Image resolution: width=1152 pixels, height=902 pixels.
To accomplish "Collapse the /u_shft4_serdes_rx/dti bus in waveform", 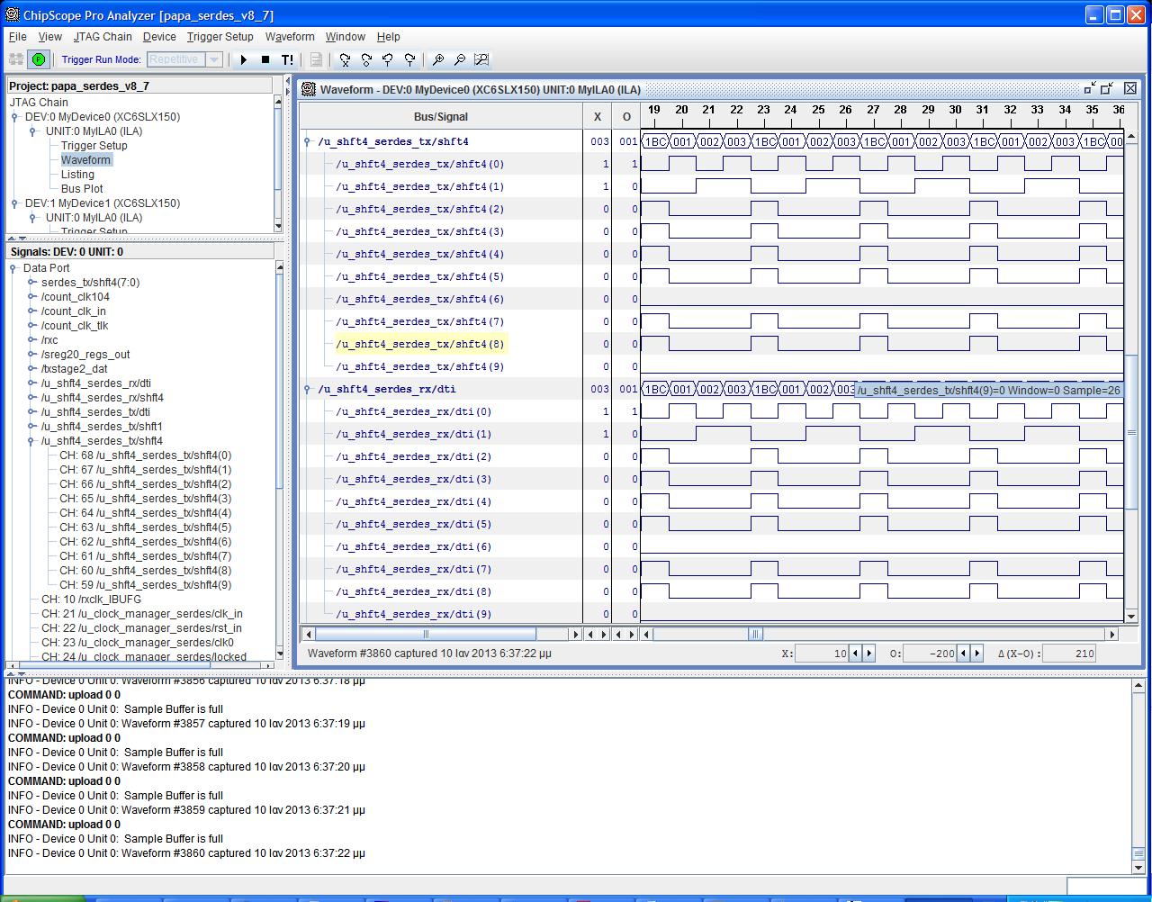I will pos(308,389).
